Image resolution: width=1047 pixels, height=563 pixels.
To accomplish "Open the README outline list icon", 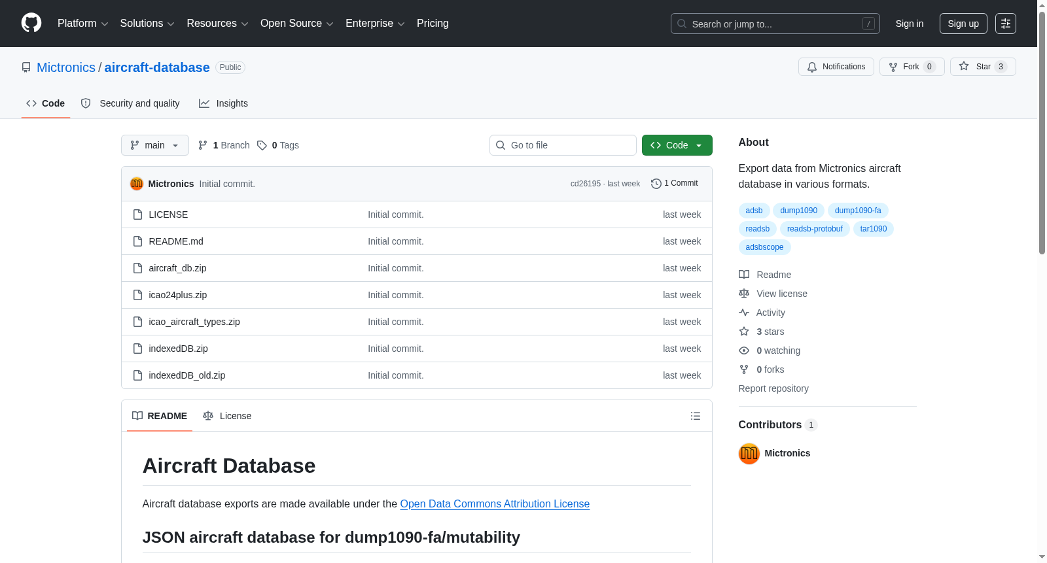I will pyautogui.click(x=696, y=416).
